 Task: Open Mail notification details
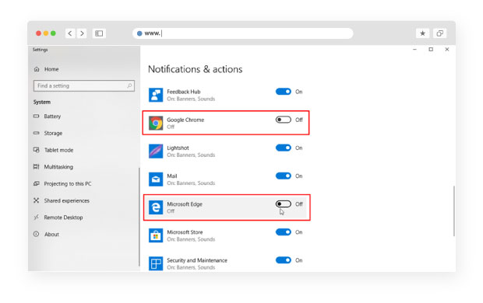(226, 179)
